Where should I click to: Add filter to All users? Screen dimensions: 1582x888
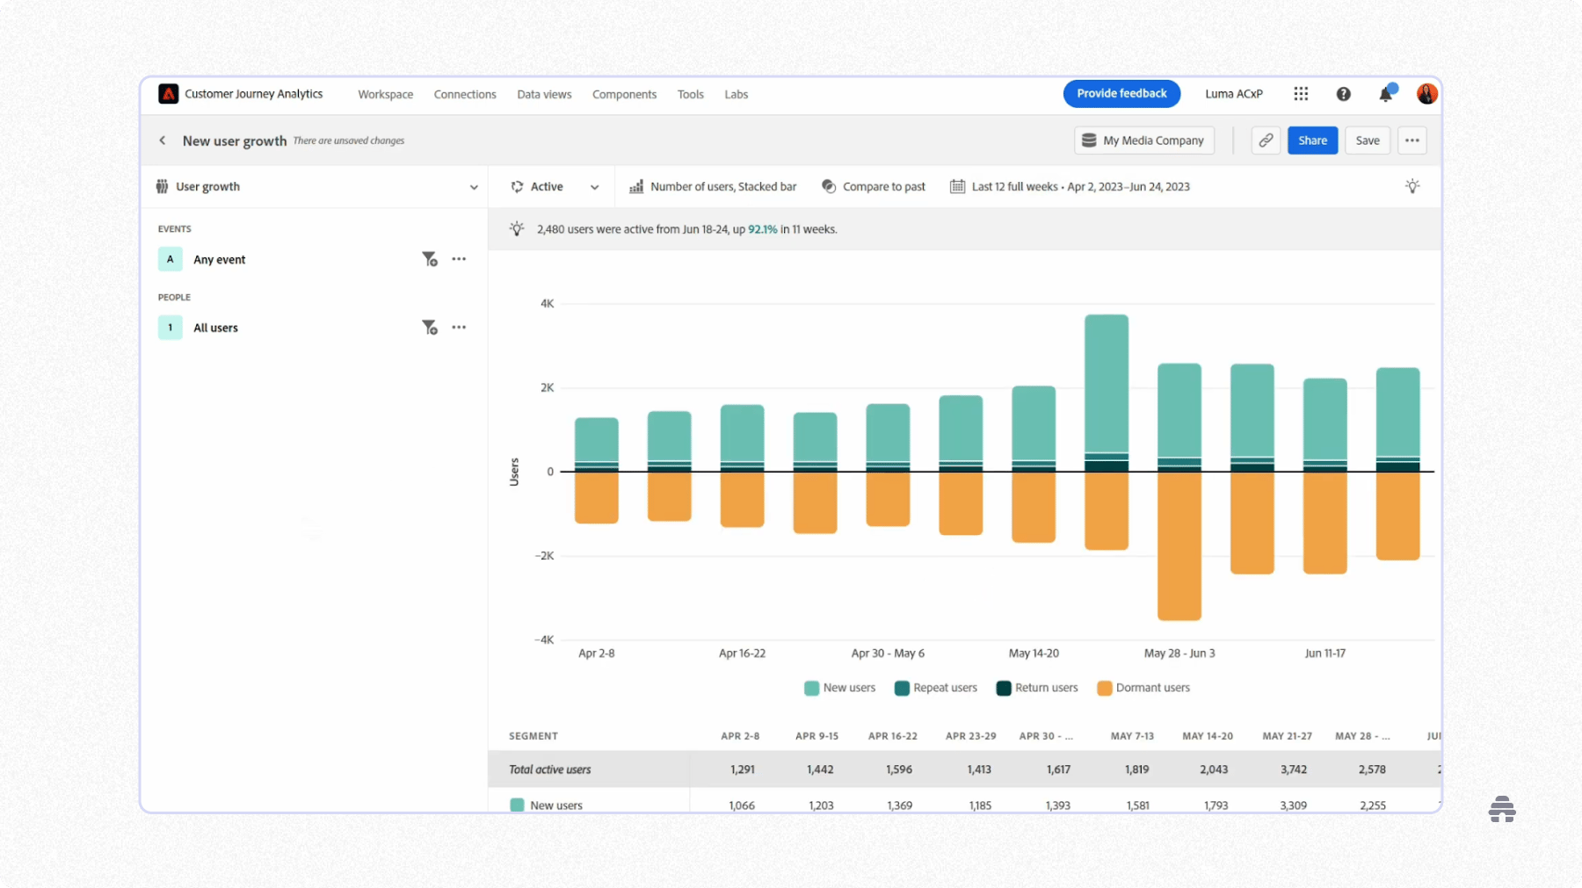429,328
